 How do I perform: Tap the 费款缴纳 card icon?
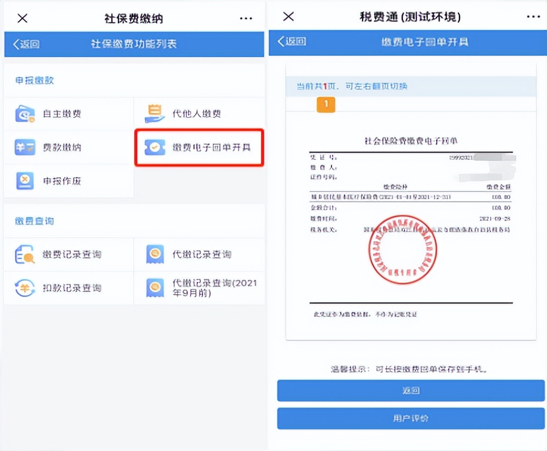pyautogui.click(x=25, y=147)
